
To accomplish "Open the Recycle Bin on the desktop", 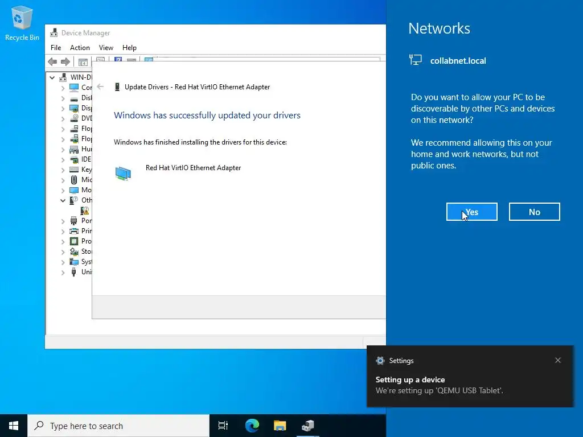I will click(22, 23).
